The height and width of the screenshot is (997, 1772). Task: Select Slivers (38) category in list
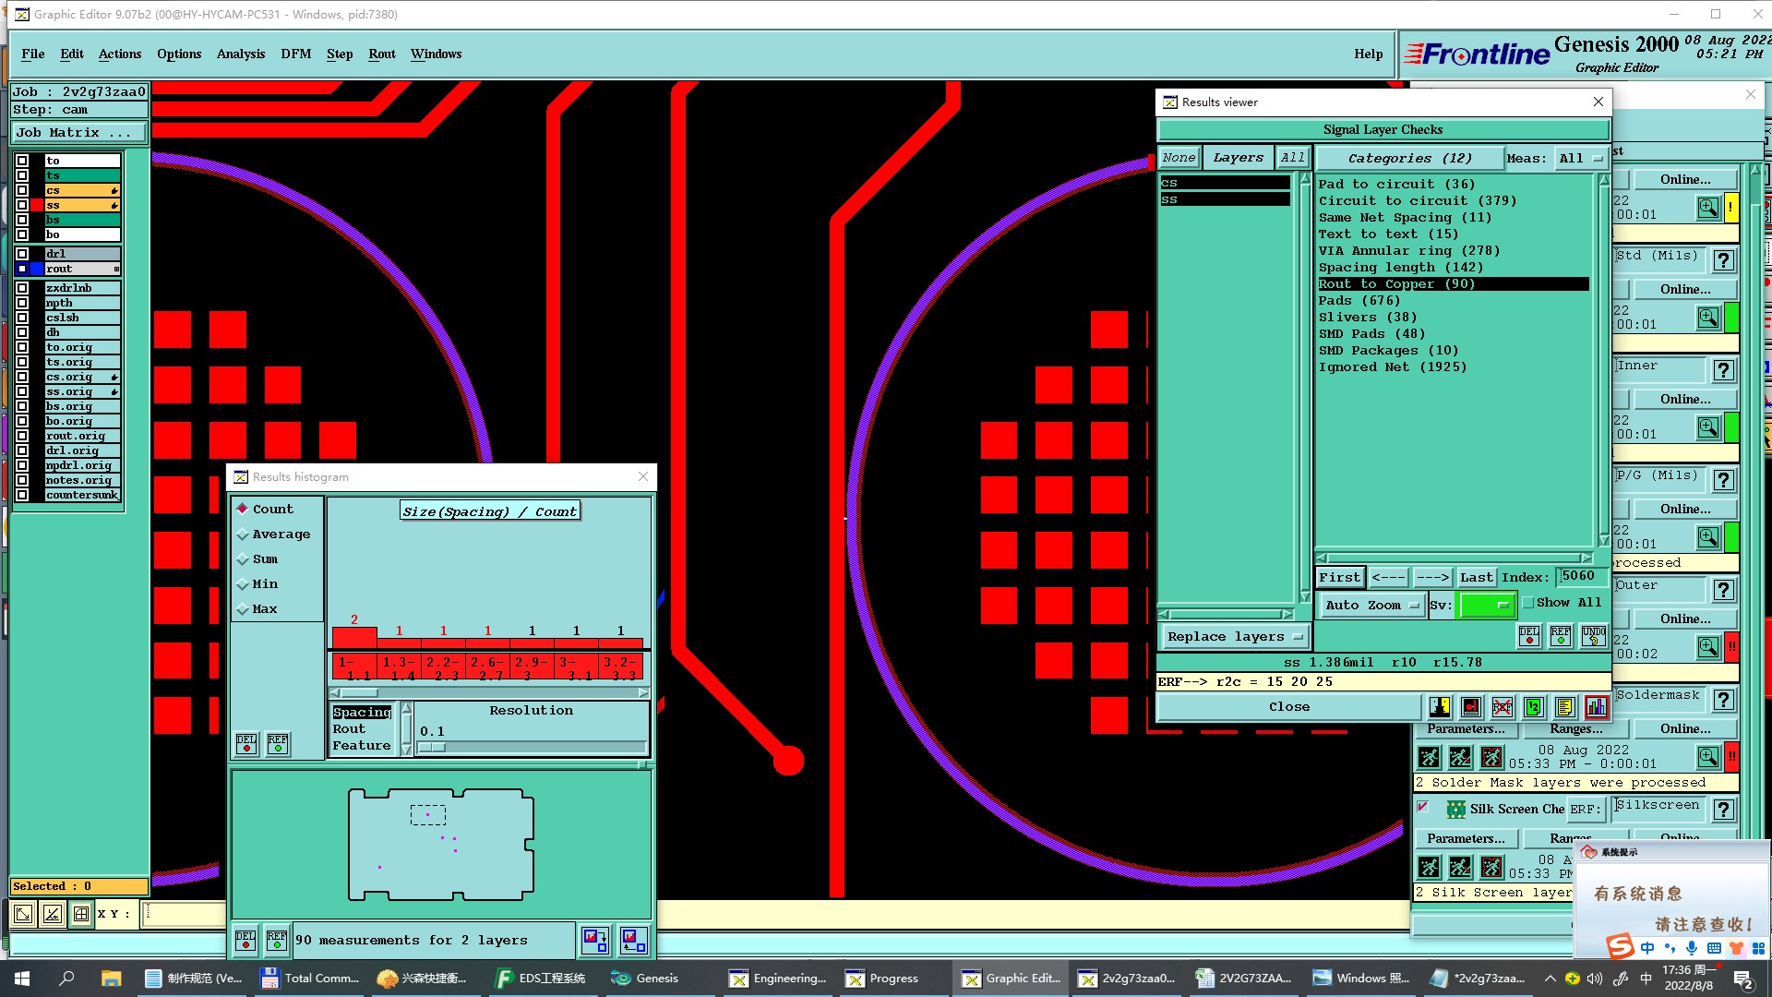(x=1367, y=318)
